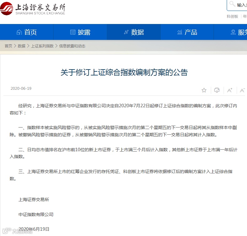
Task: Click the 披露 document icon in the nav bar
Action: tap(73, 32)
